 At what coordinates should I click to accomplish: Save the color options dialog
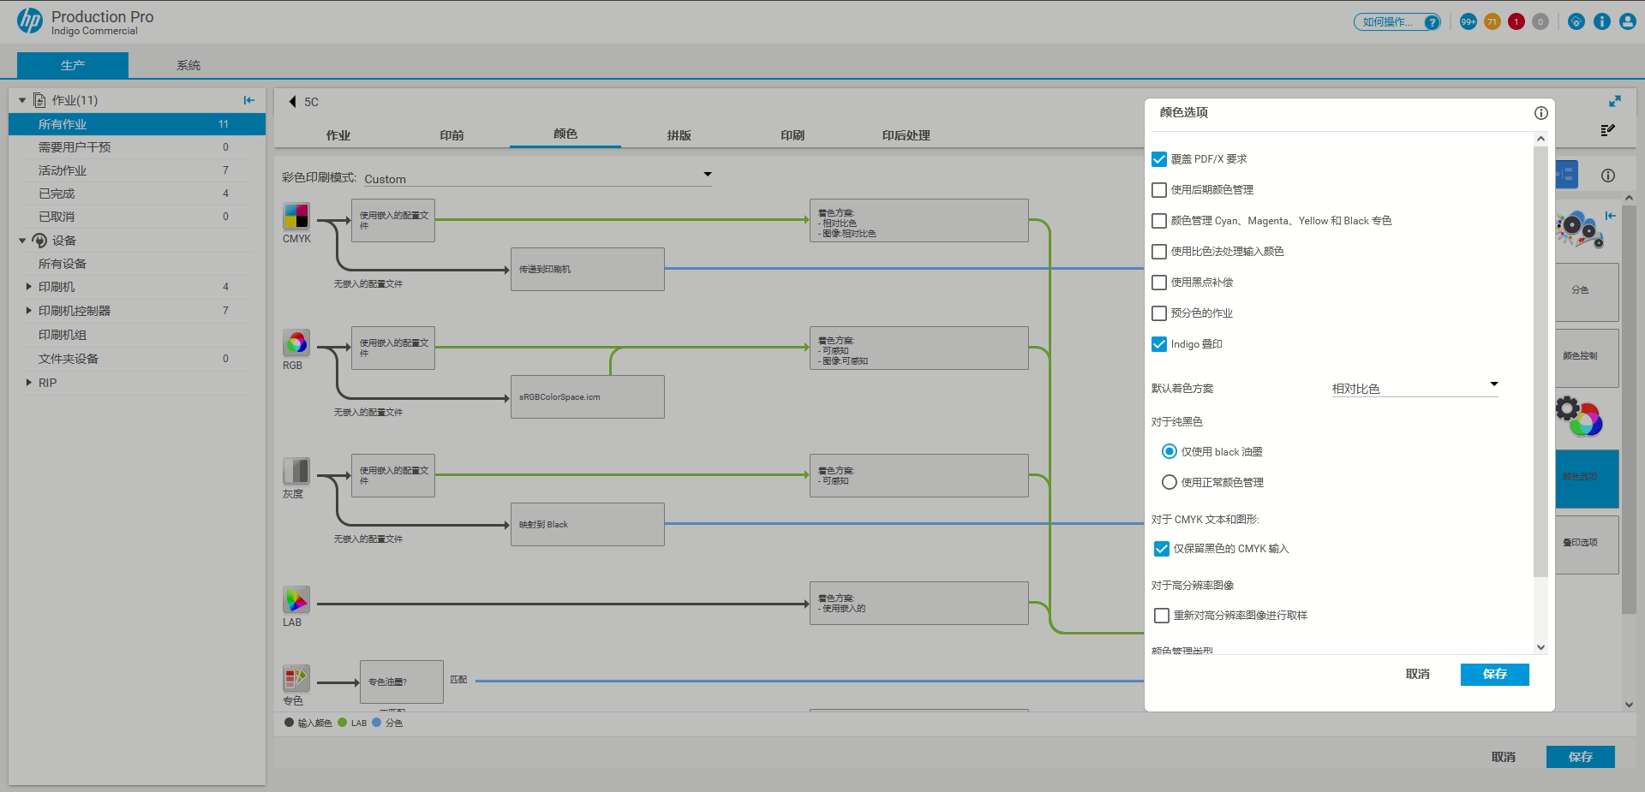(1495, 675)
